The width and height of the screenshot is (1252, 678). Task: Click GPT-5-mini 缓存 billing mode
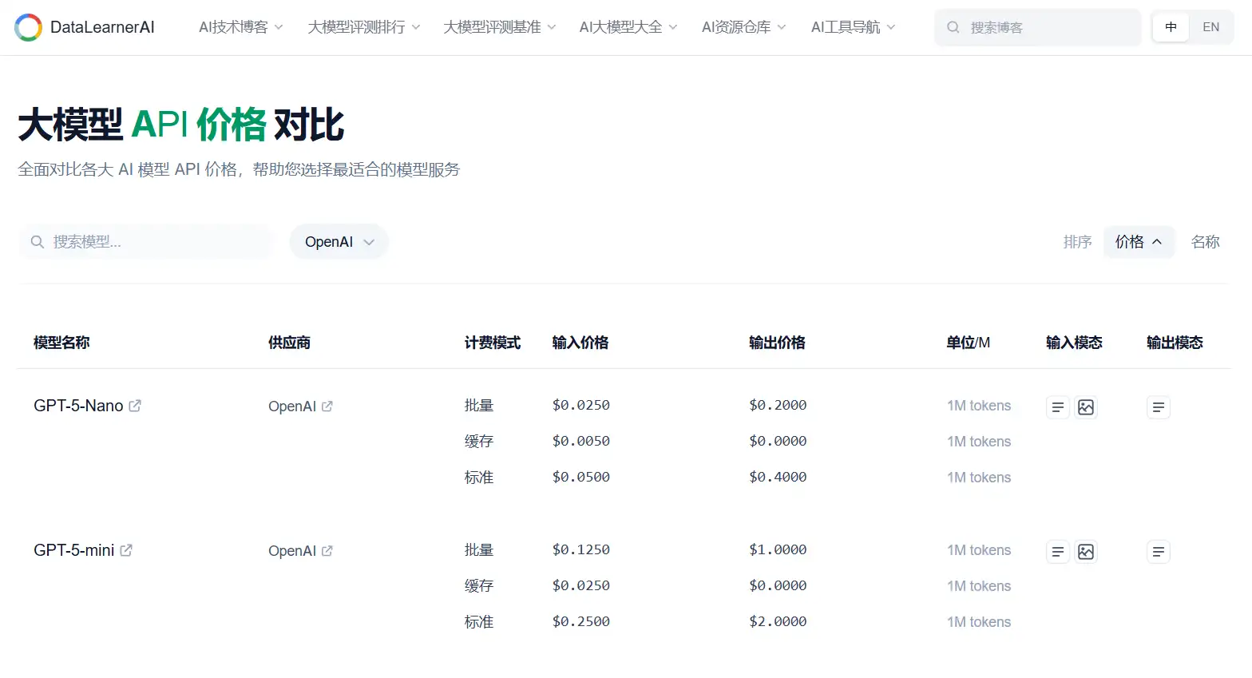pyautogui.click(x=479, y=586)
